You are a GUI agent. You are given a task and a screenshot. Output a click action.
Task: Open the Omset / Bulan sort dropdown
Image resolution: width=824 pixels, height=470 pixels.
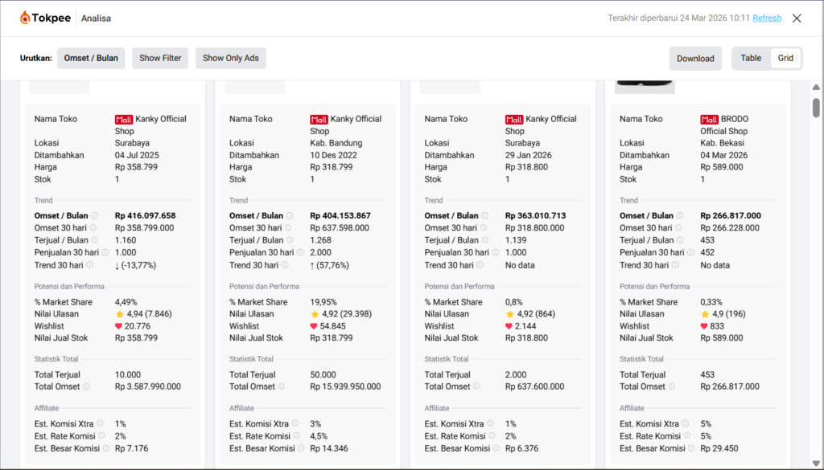(x=91, y=58)
